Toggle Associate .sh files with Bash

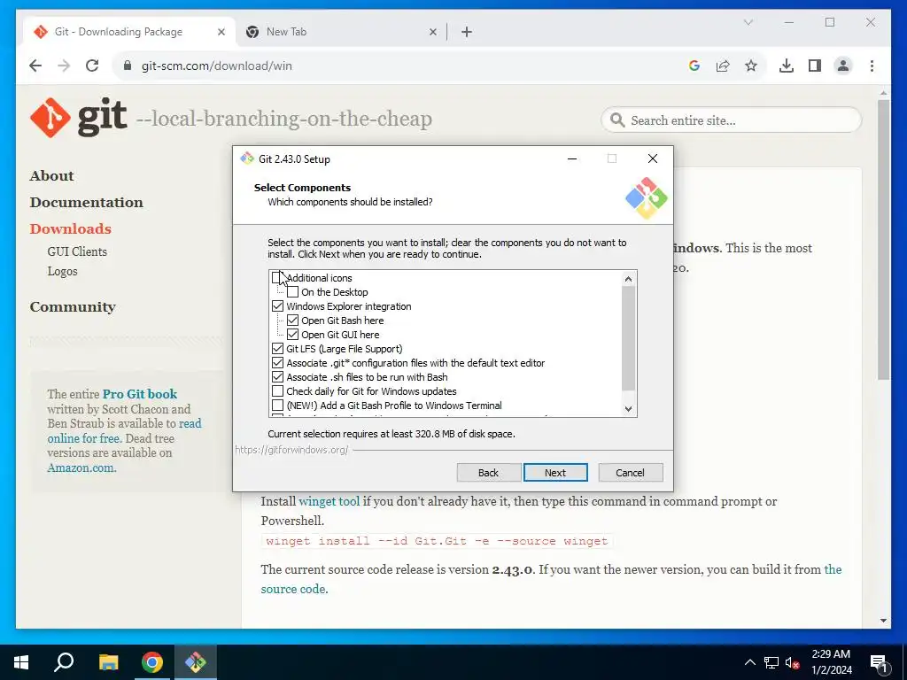coord(277,377)
